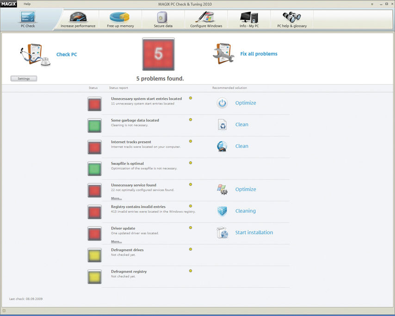Click the Windows gears icon for services
Viewport: 395px width, 316px height.
222,189
